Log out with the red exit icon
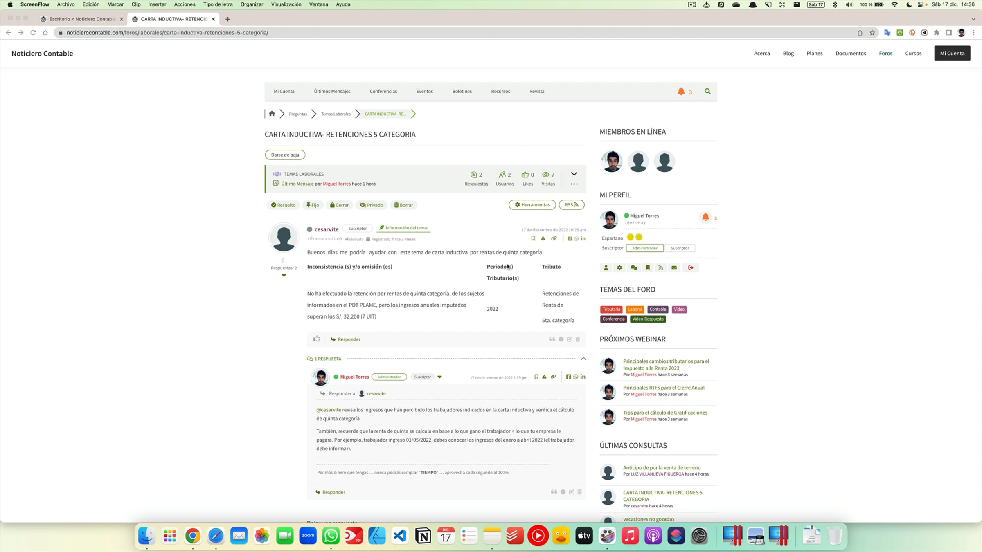 tap(691, 268)
